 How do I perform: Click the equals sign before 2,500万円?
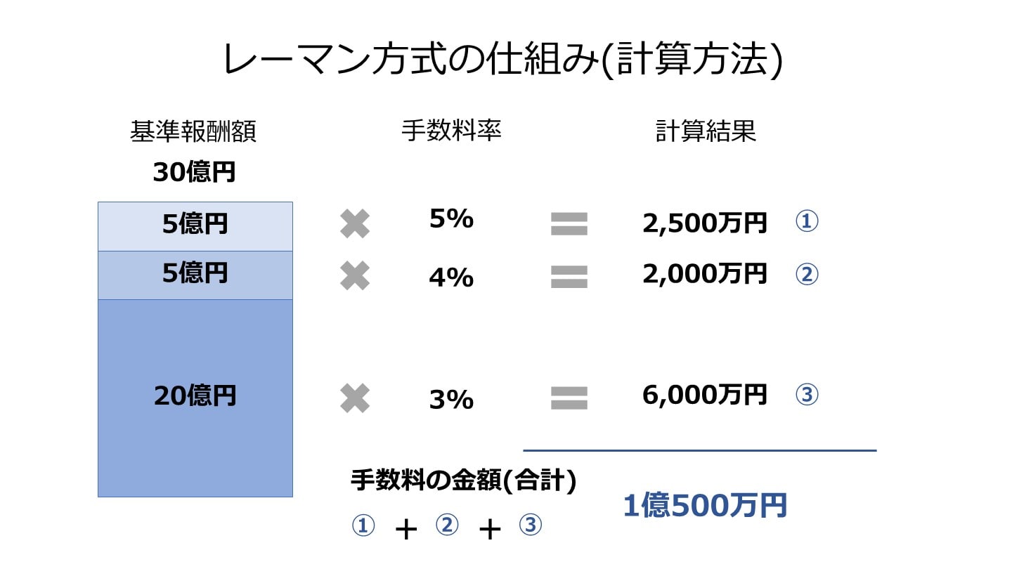click(569, 224)
